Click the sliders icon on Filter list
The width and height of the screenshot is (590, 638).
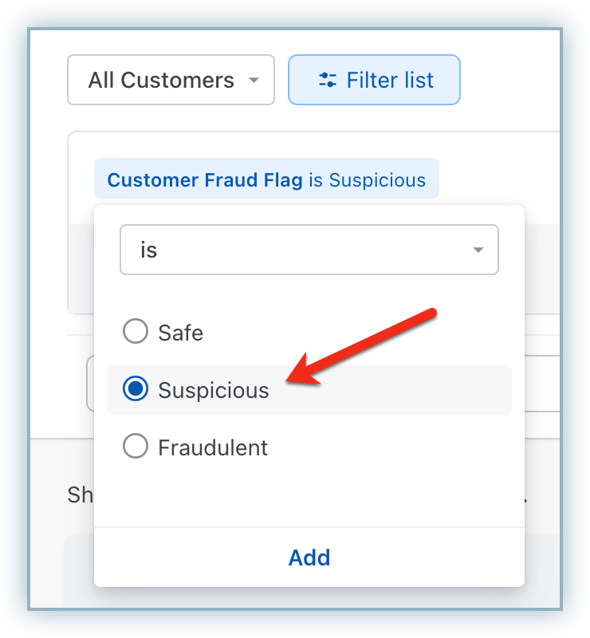(x=327, y=80)
